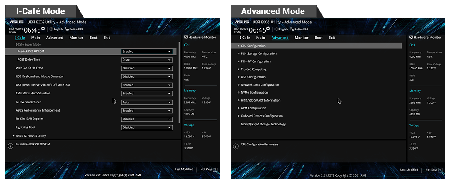Screen dimensions: 450x183
Task: Click the ReSize BAR icon in I-Café Mode
Action: (x=67, y=29)
